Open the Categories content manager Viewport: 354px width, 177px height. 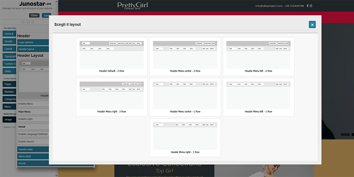9,99
